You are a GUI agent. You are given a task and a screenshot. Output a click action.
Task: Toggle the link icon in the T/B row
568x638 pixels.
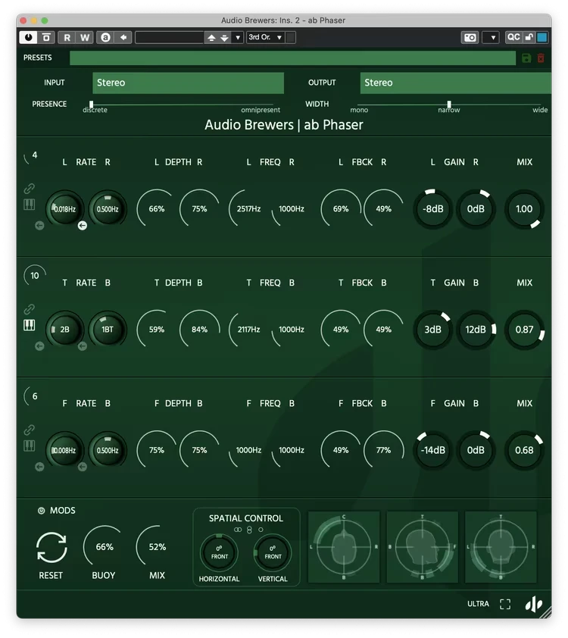pyautogui.click(x=29, y=309)
